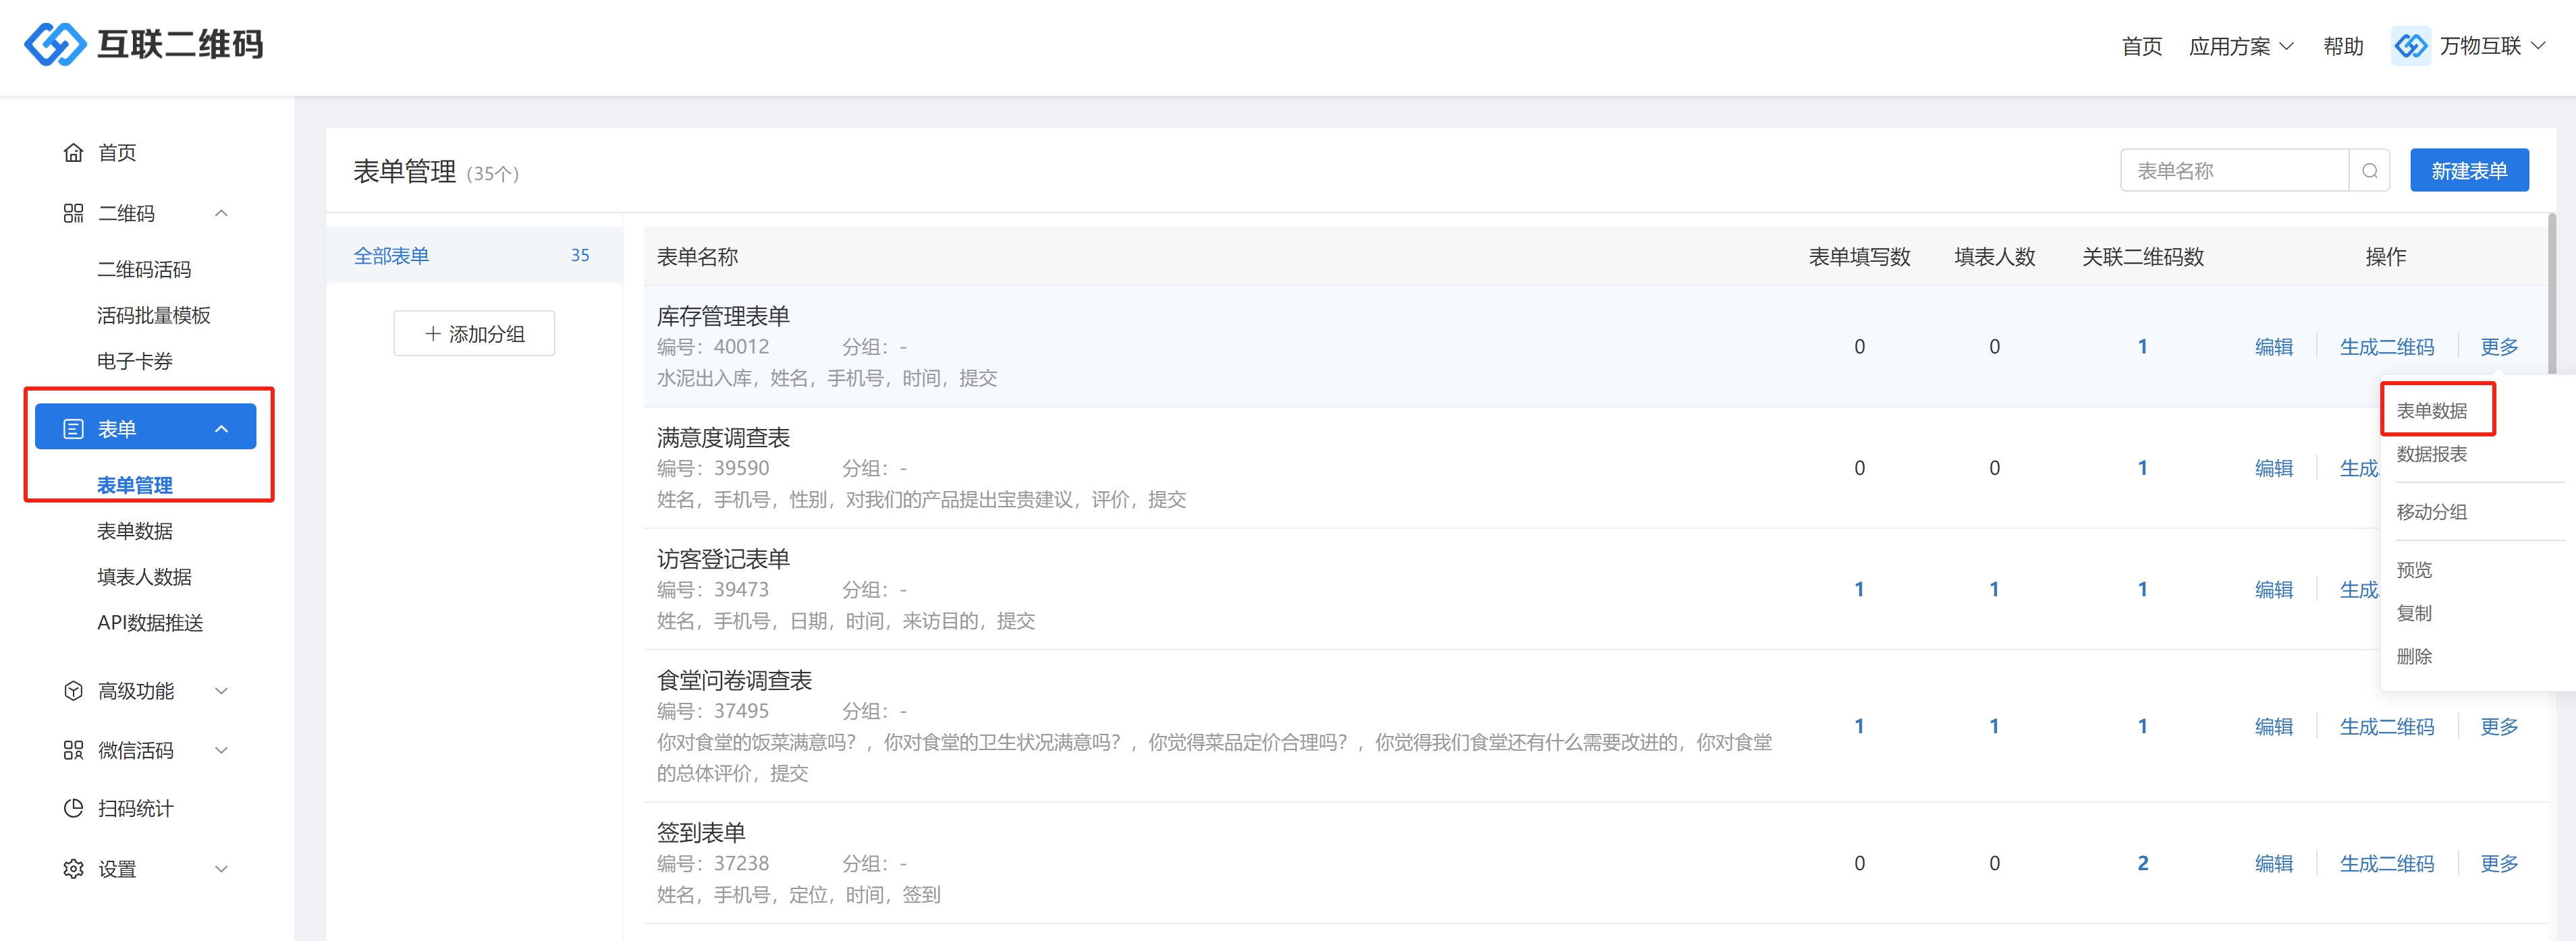The height and width of the screenshot is (941, 2576).
Task: Open 表单管理 in the sidebar
Action: click(134, 486)
